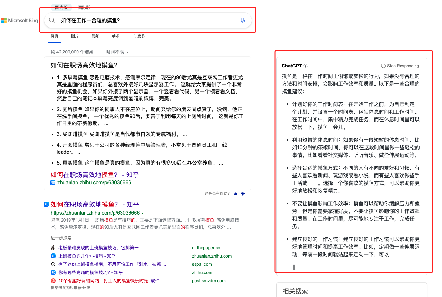The image size is (442, 297).
Task: Click the ChatGPT panel title
Action: point(292,66)
